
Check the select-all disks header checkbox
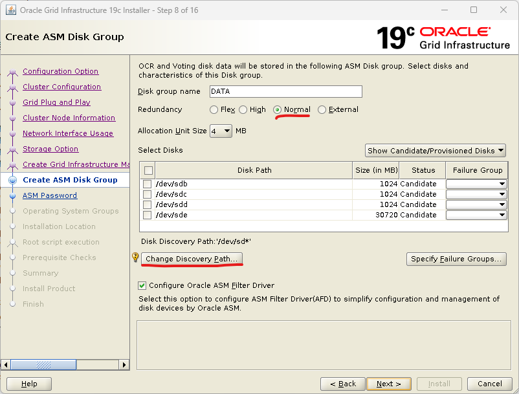point(148,170)
